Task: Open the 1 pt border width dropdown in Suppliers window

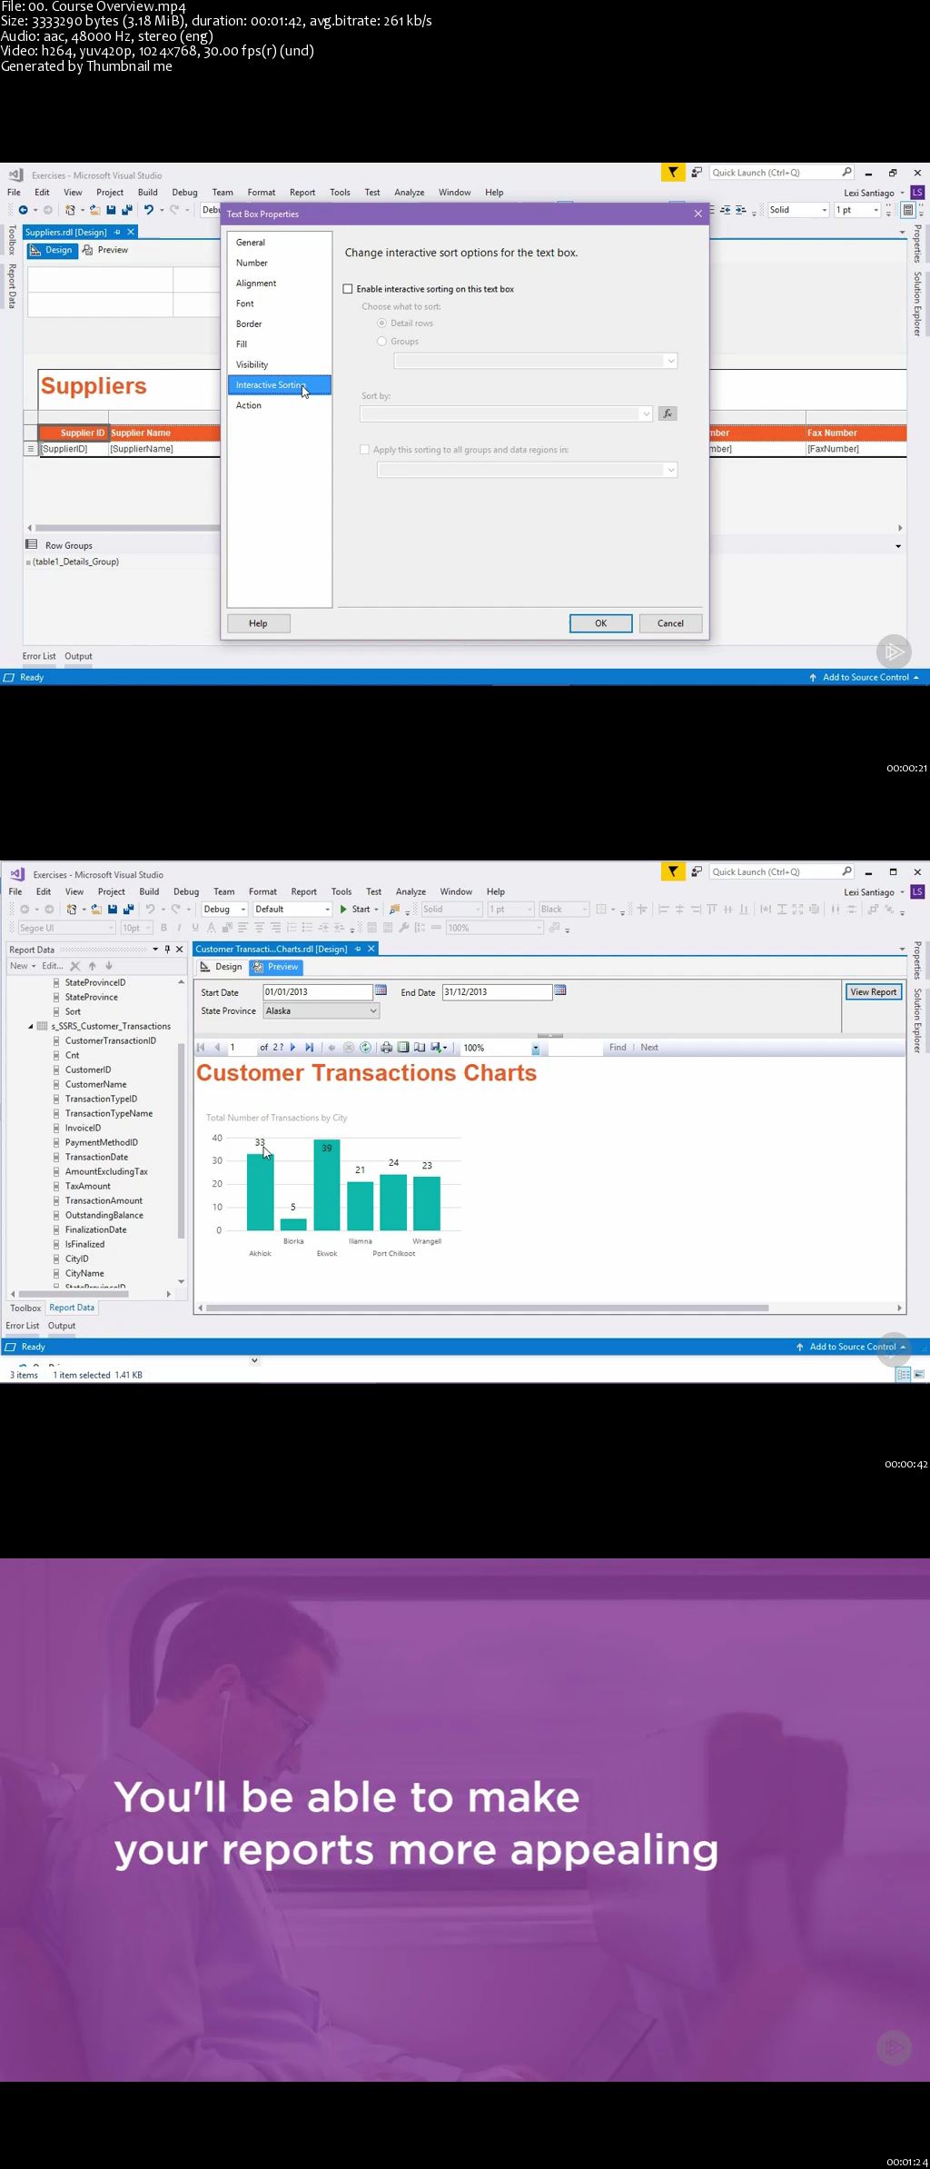Action: [857, 210]
